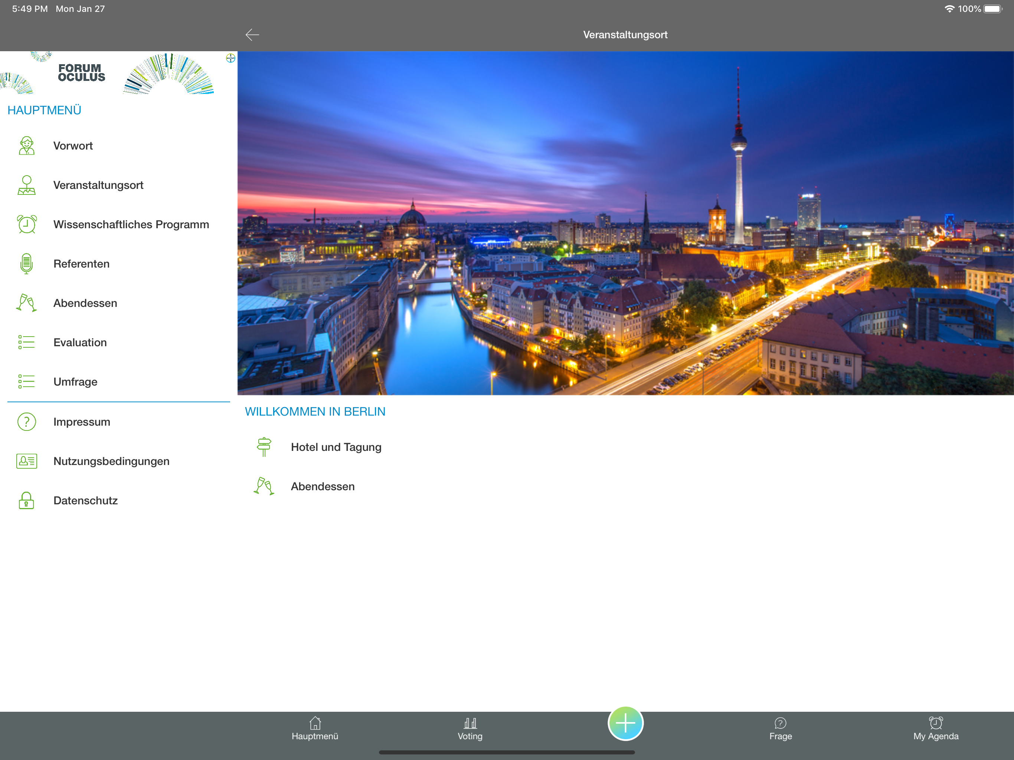Tap the 5:49 PM clock in the status bar
Screen dimensions: 1014x760
(x=30, y=9)
